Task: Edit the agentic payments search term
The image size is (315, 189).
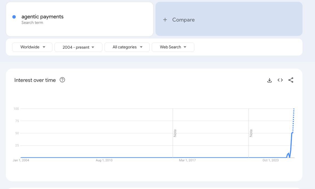Action: point(79,19)
